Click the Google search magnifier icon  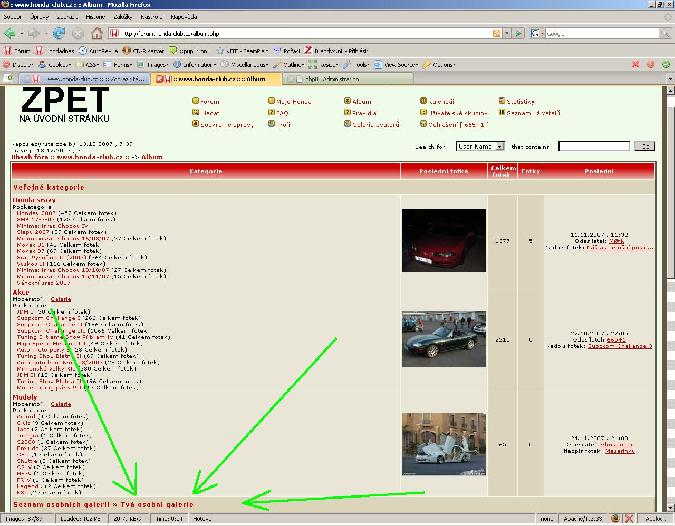666,33
